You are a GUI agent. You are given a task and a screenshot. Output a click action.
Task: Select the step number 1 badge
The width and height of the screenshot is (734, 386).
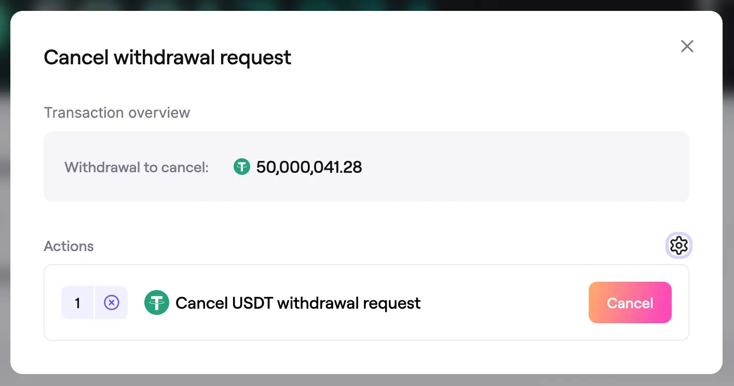tap(78, 302)
